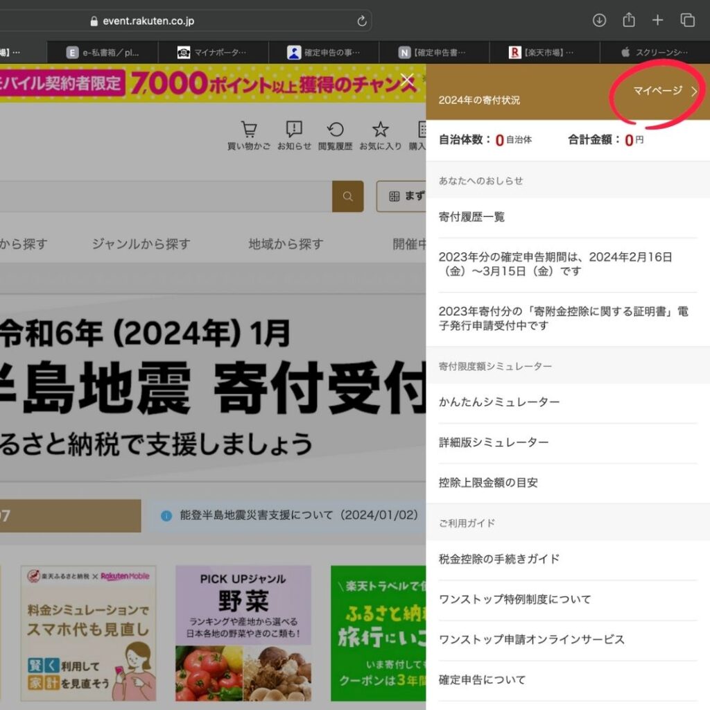Click the 合計金額 0円 value
710x710 pixels.
coord(634,140)
